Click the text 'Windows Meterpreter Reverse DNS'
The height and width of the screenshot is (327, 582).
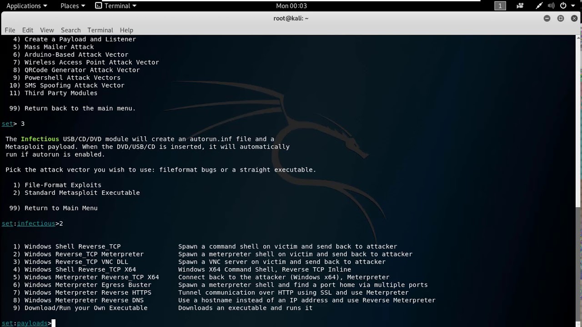point(84,300)
